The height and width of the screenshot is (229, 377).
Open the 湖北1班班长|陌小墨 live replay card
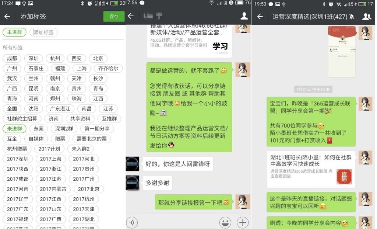pos(311,169)
